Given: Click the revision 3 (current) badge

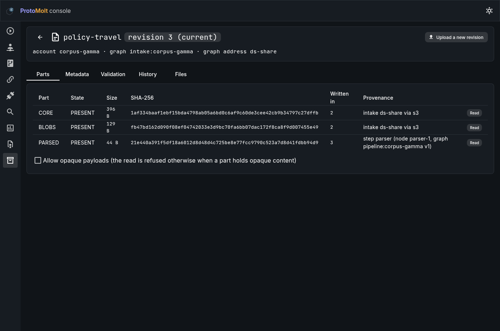Looking at the screenshot, I should click(x=173, y=37).
